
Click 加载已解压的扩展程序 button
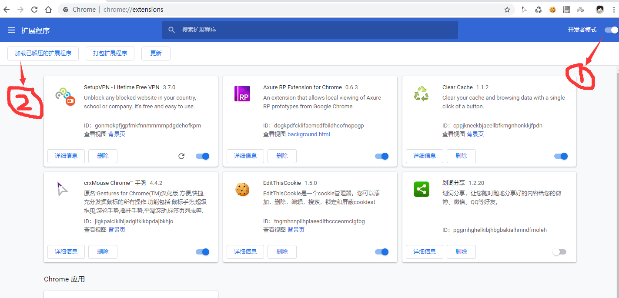pos(43,54)
